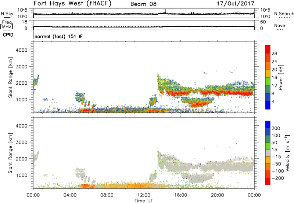Click the '200' velocity scale value
This screenshot has height=203, width=294.
[x=276, y=128]
